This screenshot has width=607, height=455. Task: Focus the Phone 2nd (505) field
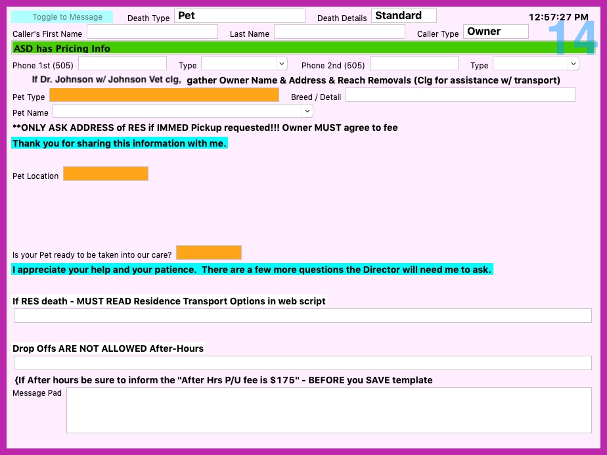(415, 64)
